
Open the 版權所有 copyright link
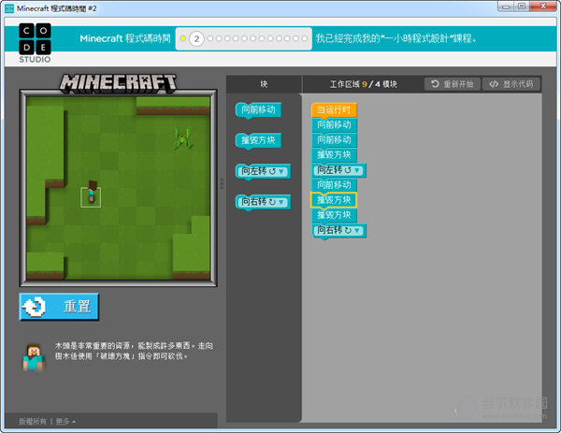[x=33, y=422]
